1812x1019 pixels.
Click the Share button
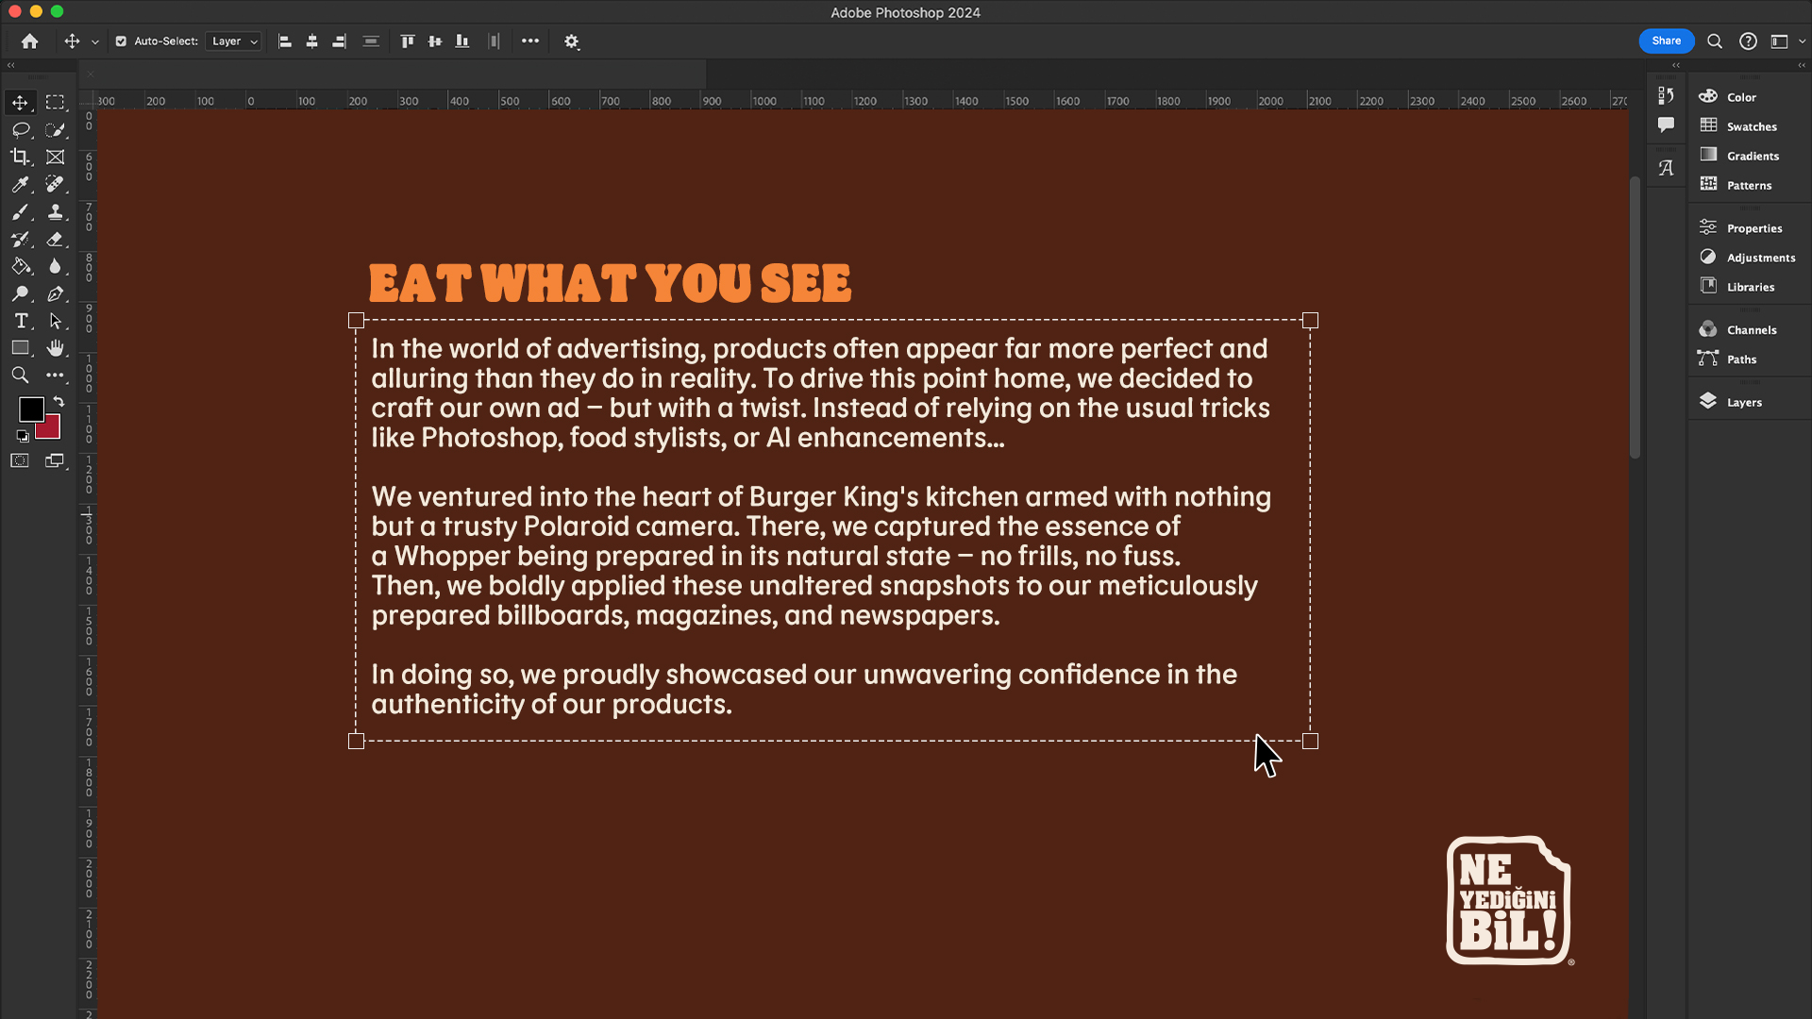tap(1666, 41)
